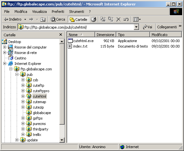Click the thirdparty folder icon
Screen dimensions: 184x151
point(29,129)
